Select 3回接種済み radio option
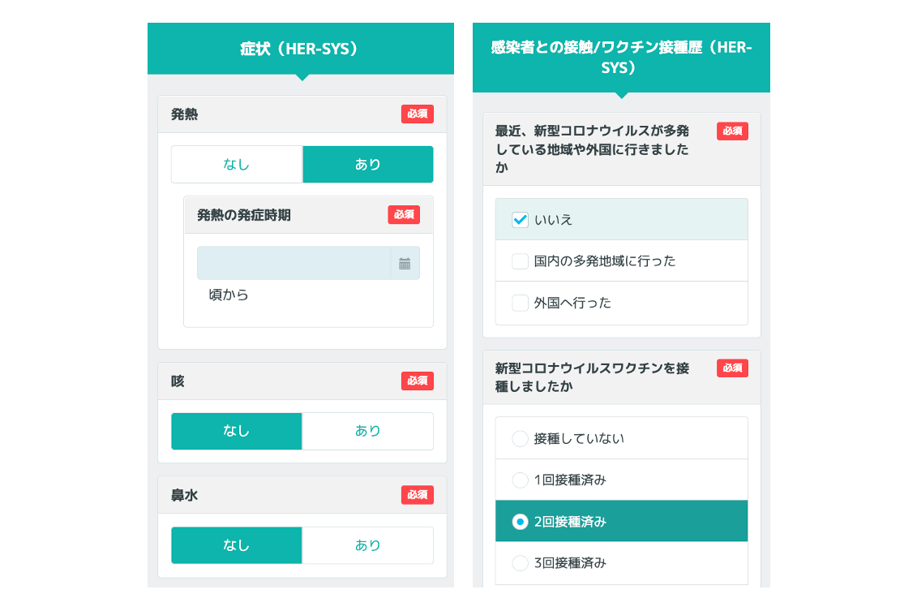 tap(521, 563)
